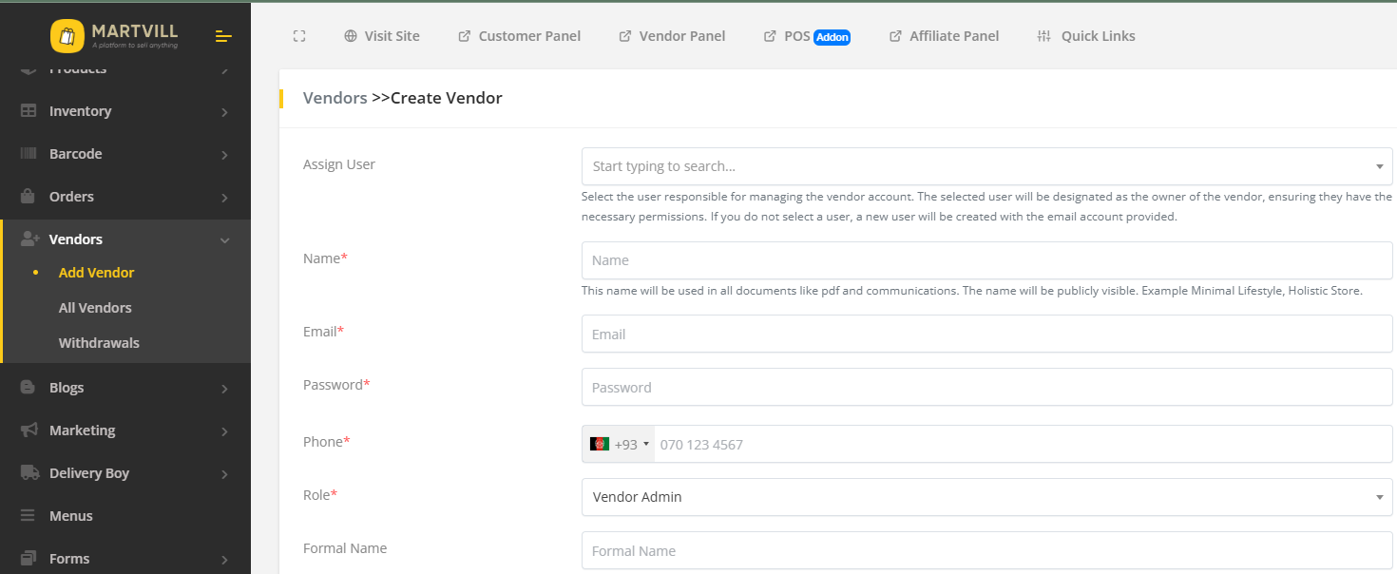Click the Orders bag icon
1397x574 pixels.
[29, 197]
